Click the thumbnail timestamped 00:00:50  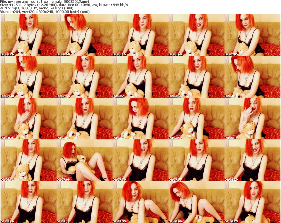[85, 35]
